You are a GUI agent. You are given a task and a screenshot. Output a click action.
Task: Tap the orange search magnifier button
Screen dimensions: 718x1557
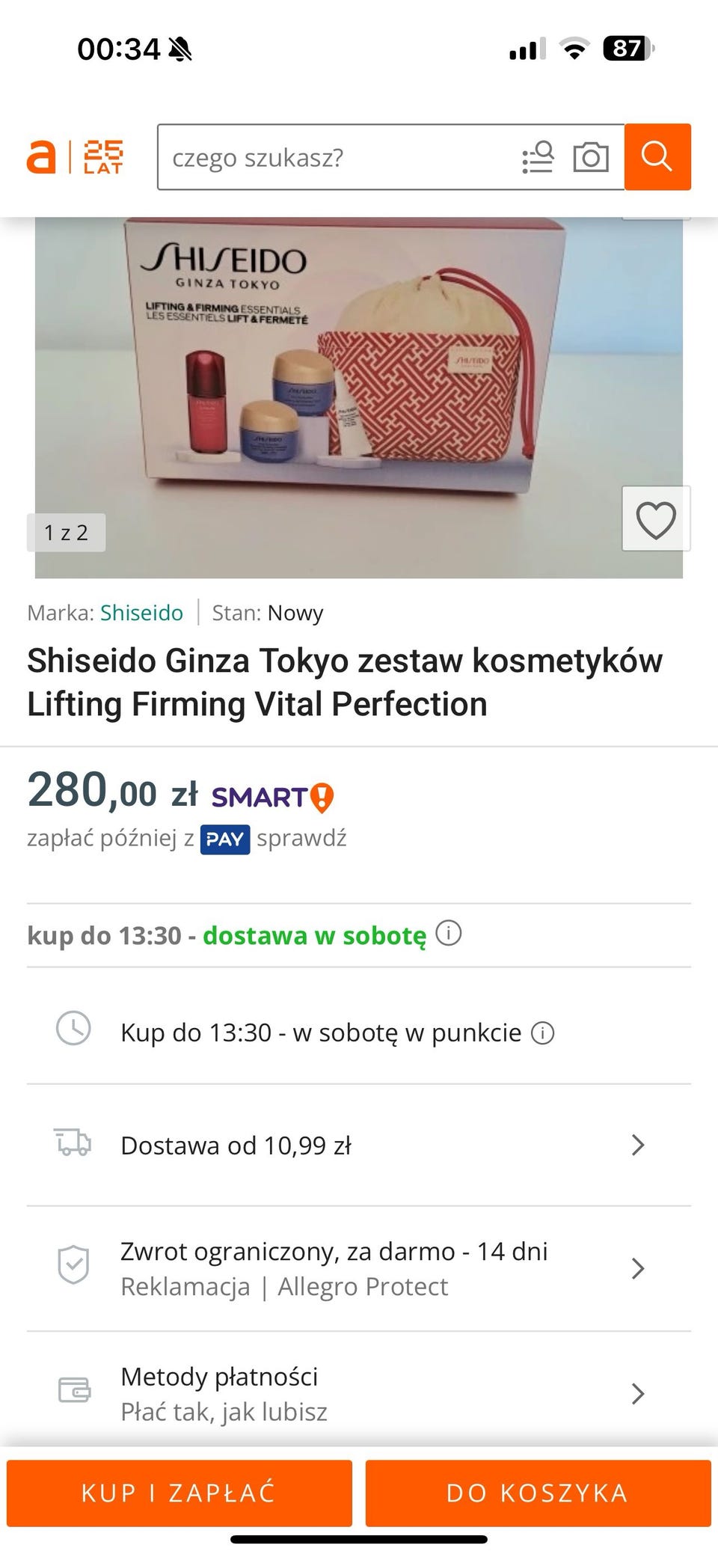click(x=657, y=157)
